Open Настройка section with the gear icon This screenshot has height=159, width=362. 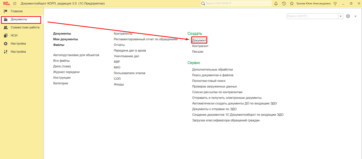click(x=22, y=43)
